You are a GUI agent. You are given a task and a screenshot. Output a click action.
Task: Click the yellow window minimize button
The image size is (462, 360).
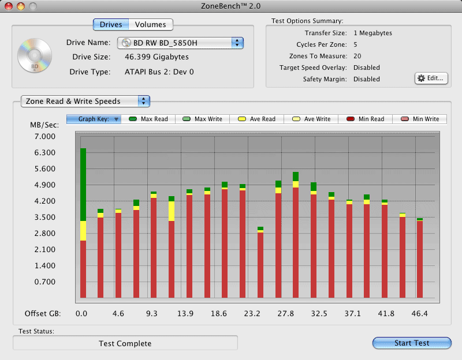click(21, 6)
